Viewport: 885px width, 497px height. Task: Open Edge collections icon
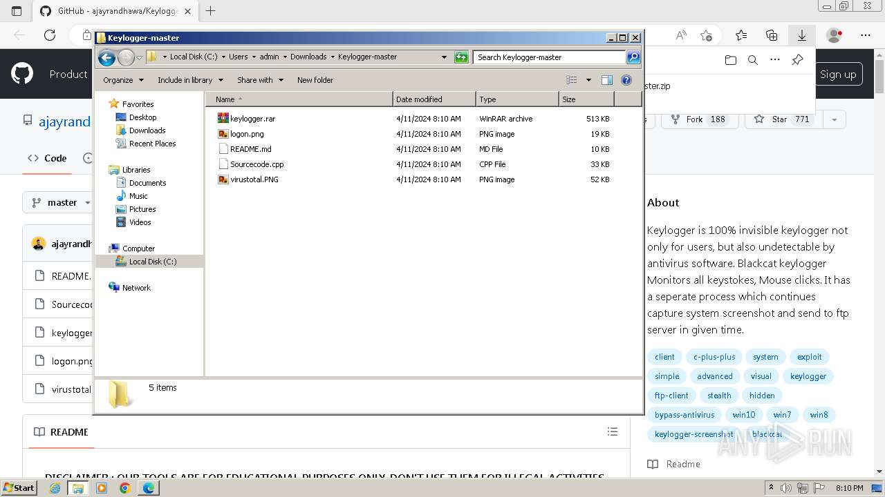tap(772, 35)
